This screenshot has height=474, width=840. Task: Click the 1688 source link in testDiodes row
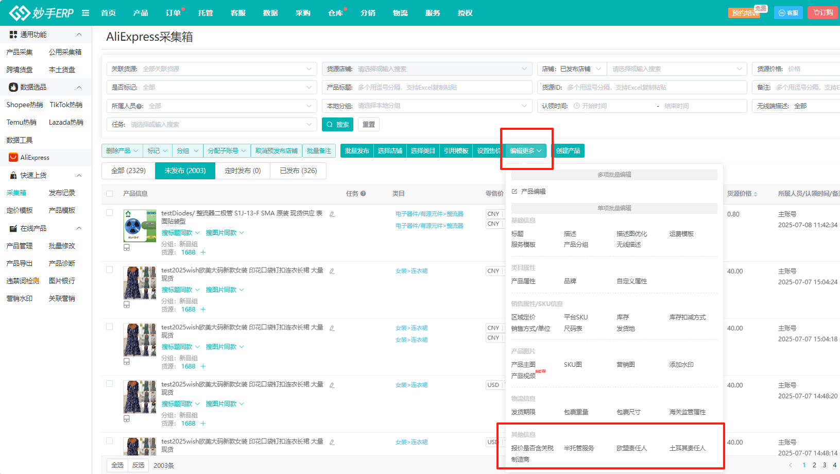188,252
